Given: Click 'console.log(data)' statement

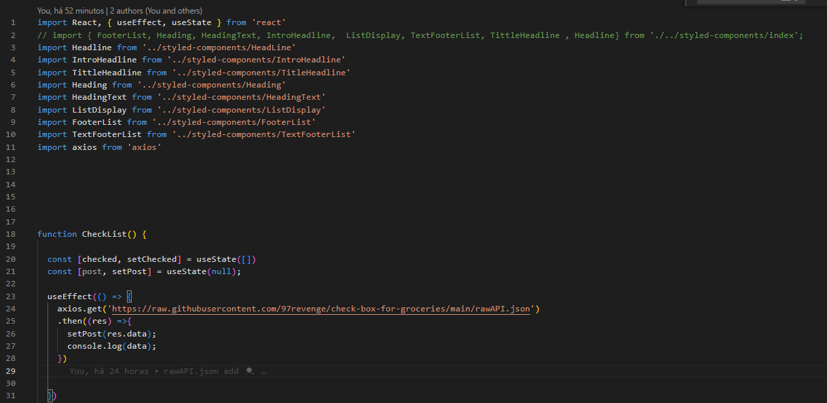Looking at the screenshot, I should tap(112, 346).
